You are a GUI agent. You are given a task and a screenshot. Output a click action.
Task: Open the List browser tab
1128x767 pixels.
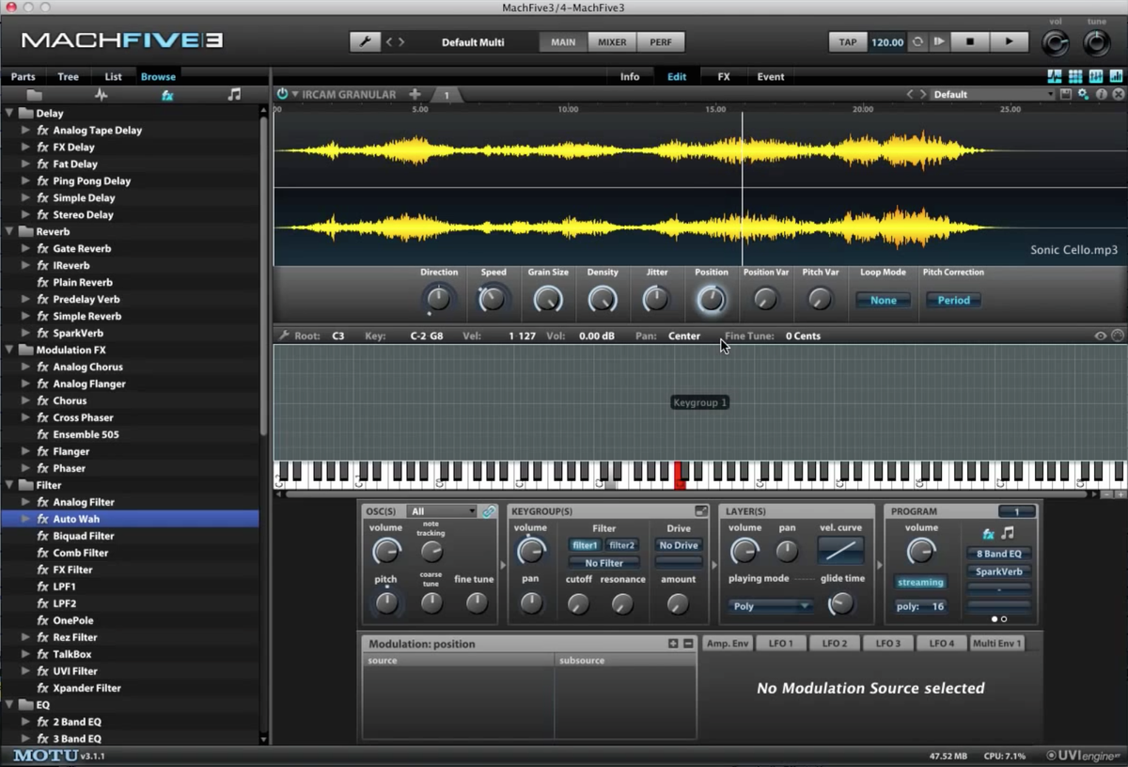point(113,76)
